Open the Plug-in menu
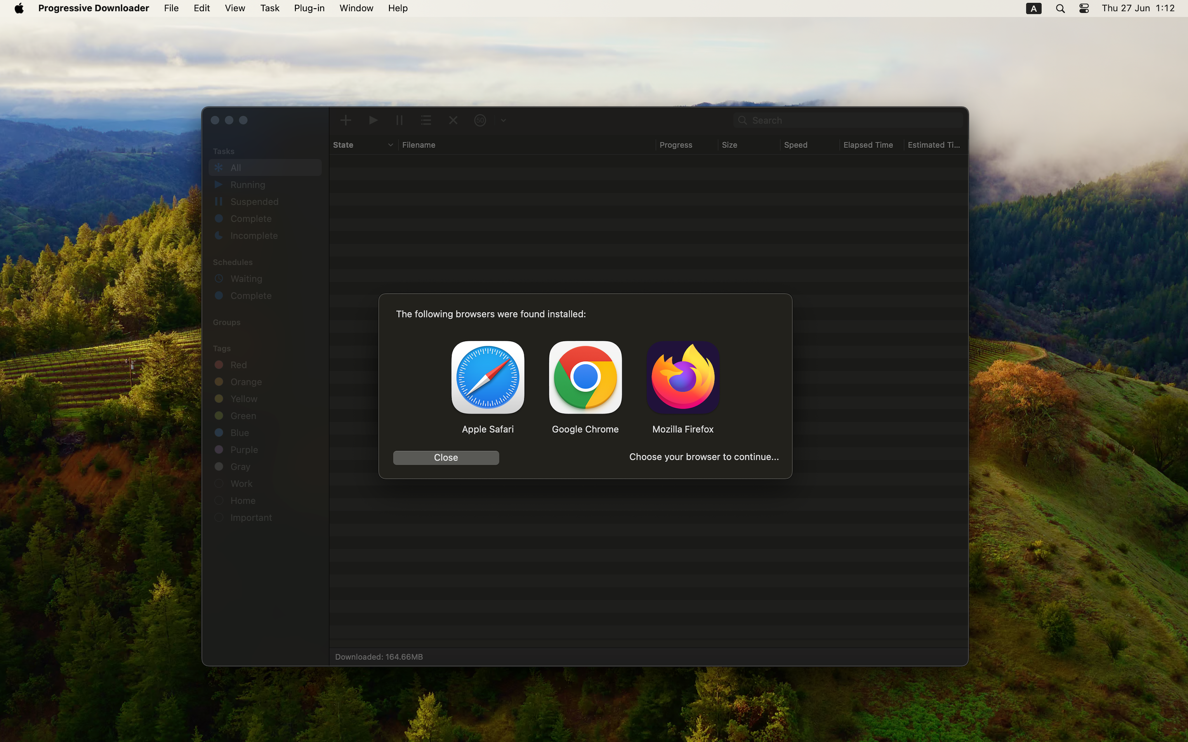 coord(309,8)
